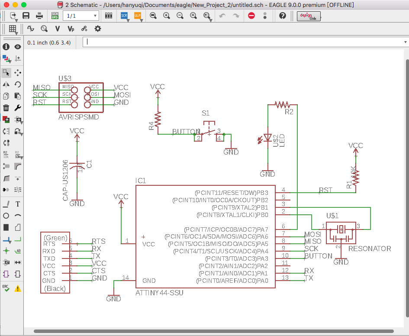409x336 pixels.
Task: Click the Save document icon
Action: click(x=26, y=16)
